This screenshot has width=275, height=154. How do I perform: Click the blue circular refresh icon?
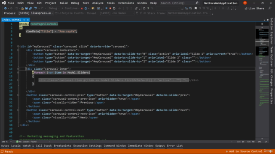[x=86, y=8]
